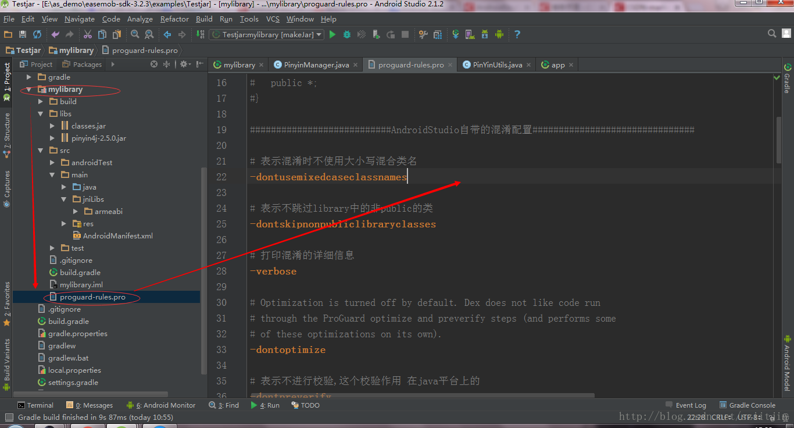Viewport: 794px width, 428px height.
Task: Toggle the 2: Favorites tool window
Action: point(7,304)
